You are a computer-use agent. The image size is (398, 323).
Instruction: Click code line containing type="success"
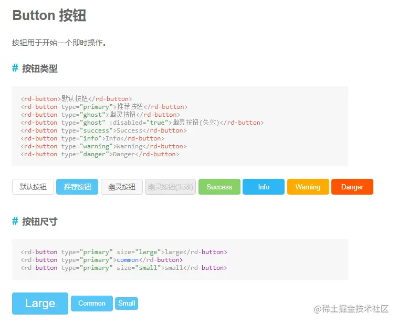[103, 130]
